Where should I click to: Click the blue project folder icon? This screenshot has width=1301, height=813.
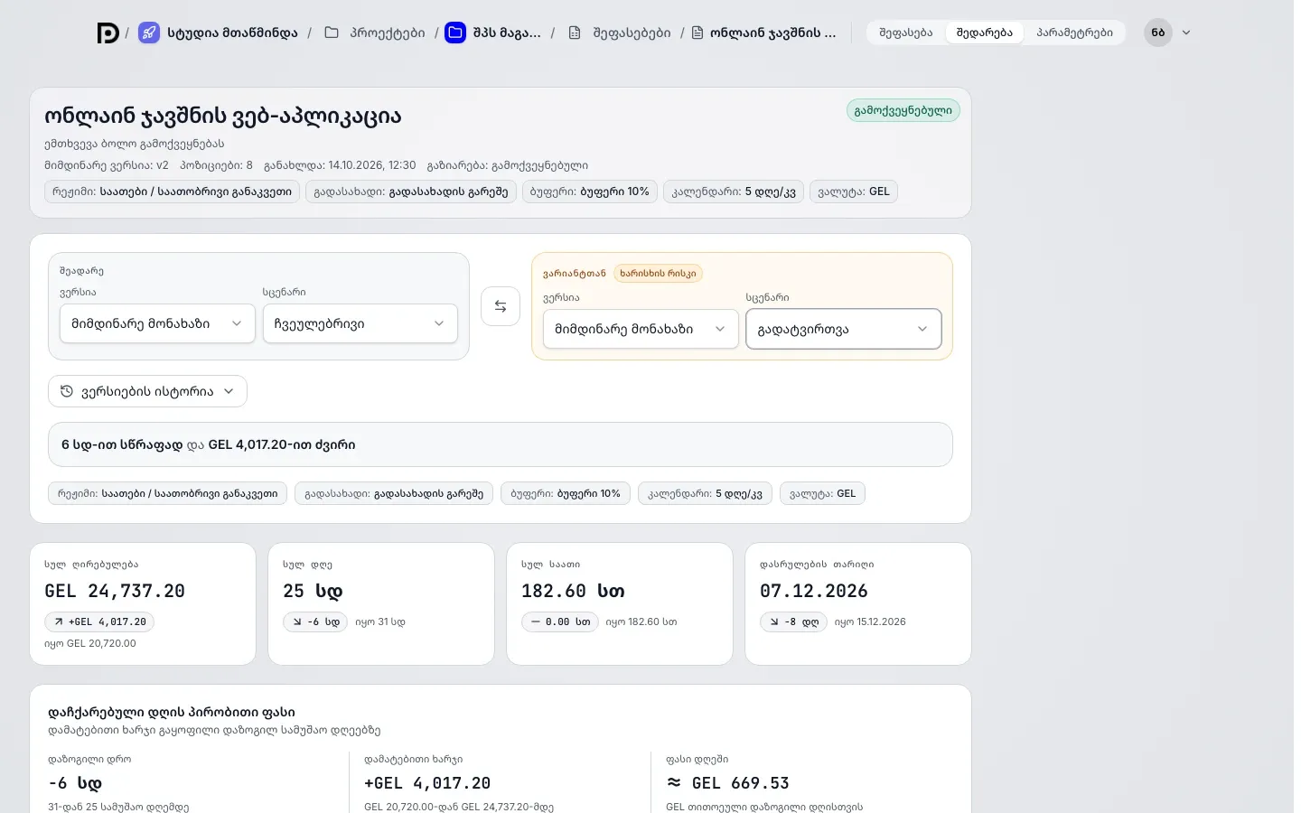tap(455, 33)
